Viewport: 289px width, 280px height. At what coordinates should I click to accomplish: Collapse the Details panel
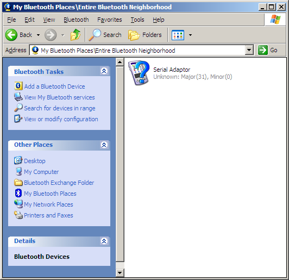point(104,241)
